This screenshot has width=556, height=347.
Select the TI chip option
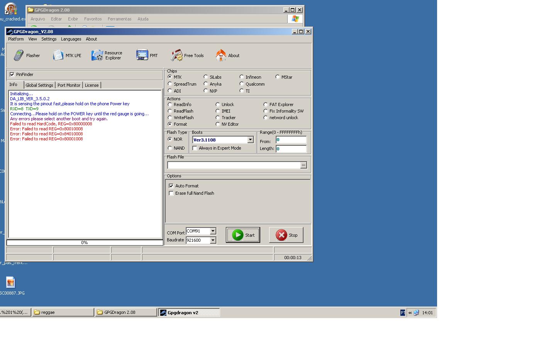point(242,91)
